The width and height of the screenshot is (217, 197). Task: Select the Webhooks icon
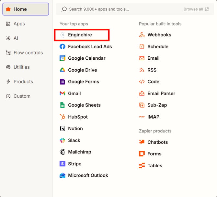coord(142,35)
